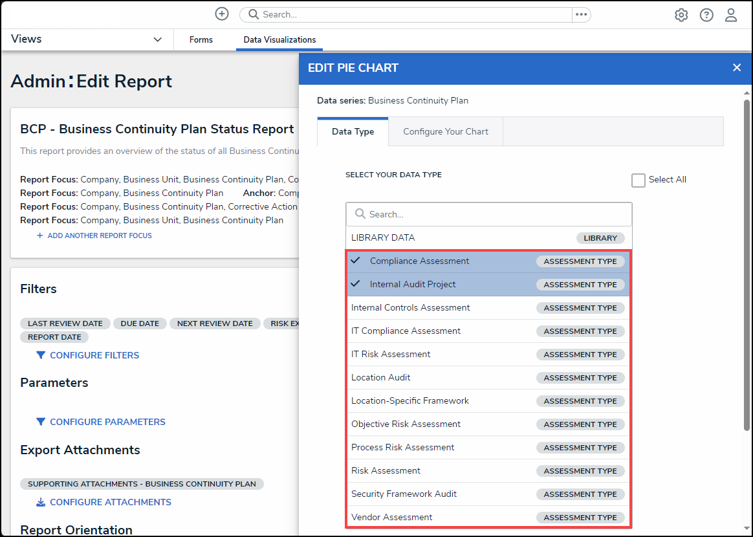Click the plus create-new icon

[222, 14]
